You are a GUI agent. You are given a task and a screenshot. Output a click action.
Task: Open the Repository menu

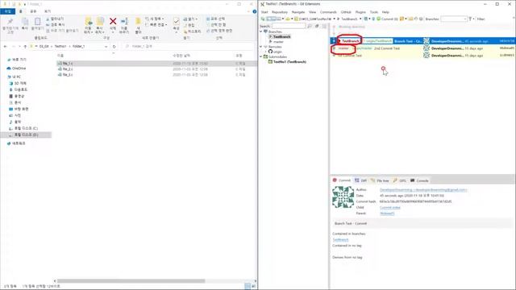point(280,12)
